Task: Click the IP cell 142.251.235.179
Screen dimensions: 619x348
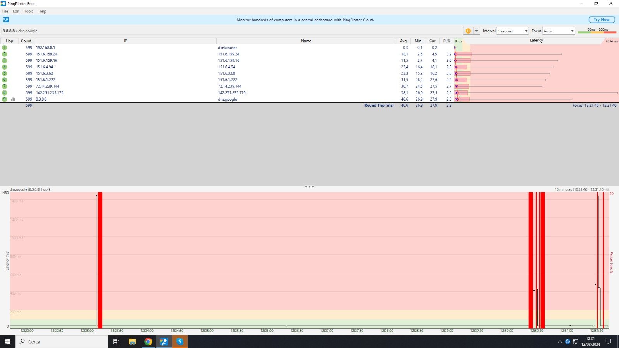Action: [50, 93]
